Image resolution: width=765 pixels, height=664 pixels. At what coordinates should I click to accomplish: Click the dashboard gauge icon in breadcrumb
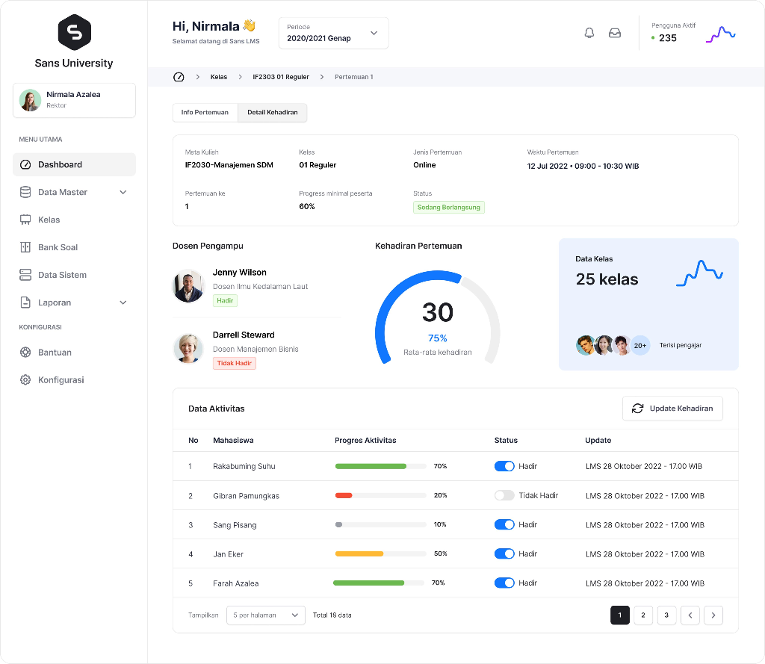tap(179, 77)
